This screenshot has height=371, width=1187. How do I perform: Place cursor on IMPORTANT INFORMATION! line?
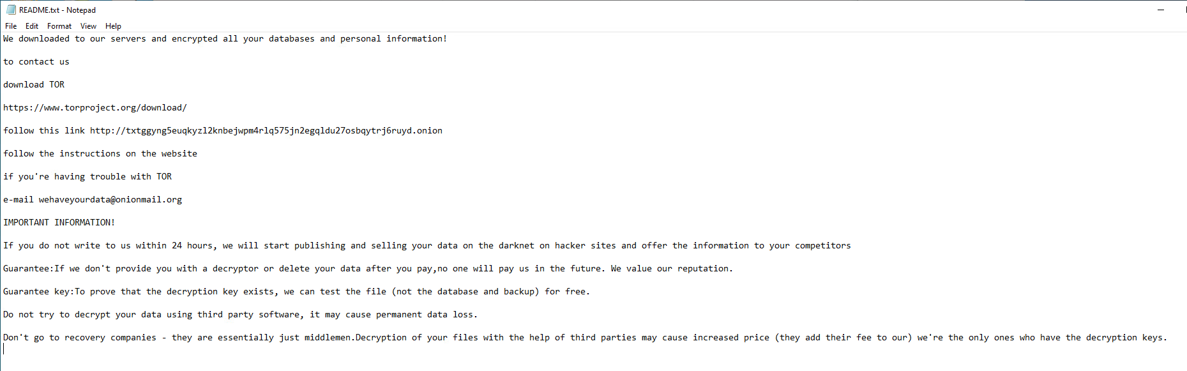point(59,223)
